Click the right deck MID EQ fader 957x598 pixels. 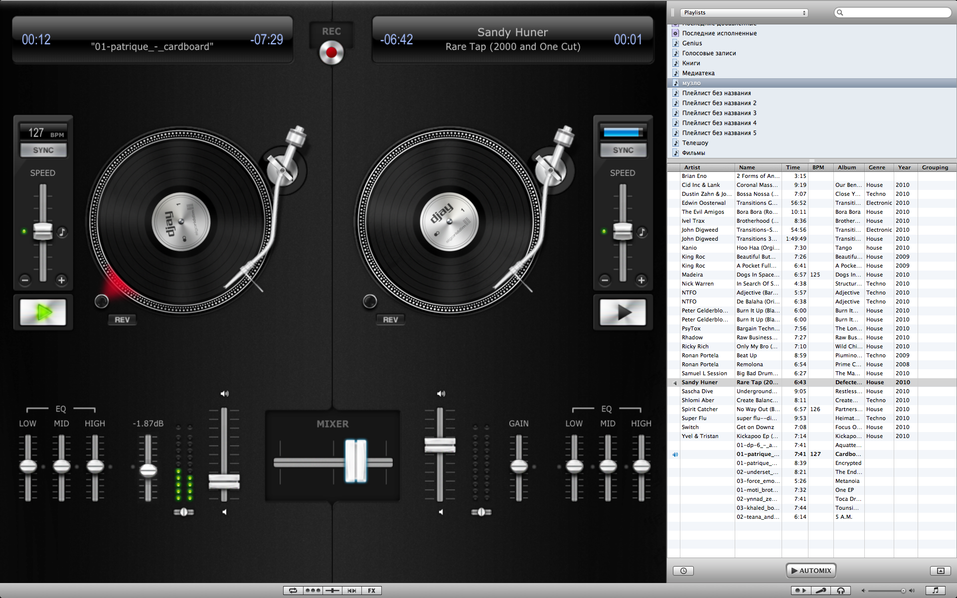click(x=608, y=466)
